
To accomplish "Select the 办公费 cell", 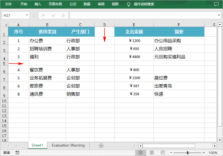I will 47,41.
